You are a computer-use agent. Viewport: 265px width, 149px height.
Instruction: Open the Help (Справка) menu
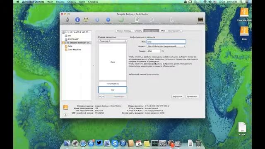[x=93, y=2]
